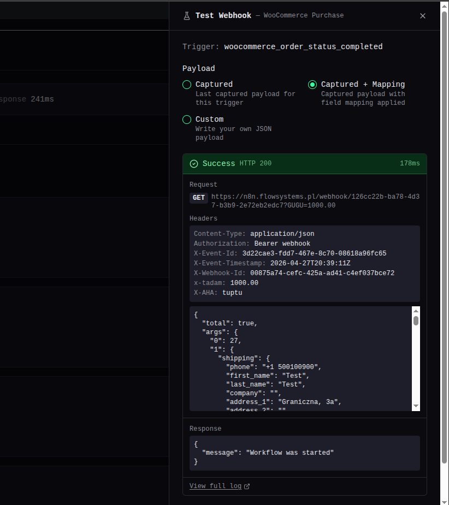Click the Request section label
449x505 pixels.
pos(203,185)
